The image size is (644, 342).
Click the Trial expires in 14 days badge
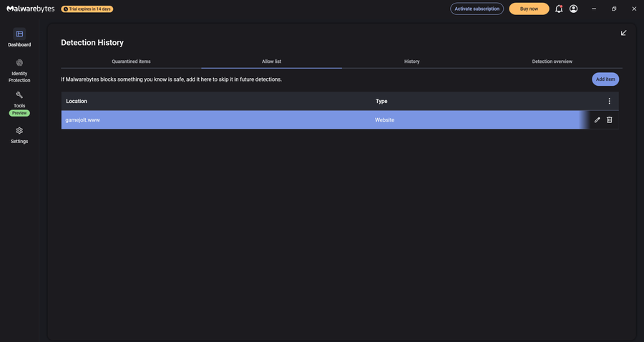[87, 9]
